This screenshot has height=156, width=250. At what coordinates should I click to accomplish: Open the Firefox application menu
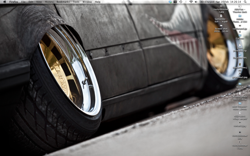pyautogui.click(x=14, y=2)
